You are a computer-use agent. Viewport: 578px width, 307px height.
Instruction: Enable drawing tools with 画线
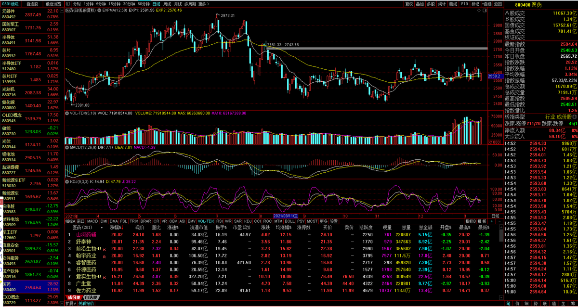(x=453, y=3)
